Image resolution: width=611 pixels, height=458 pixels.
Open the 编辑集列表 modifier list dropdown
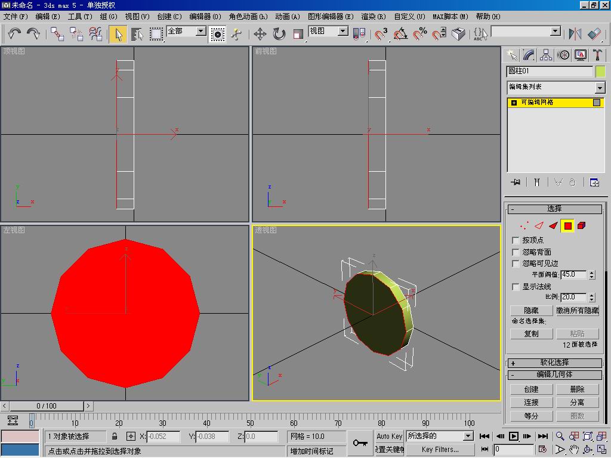(x=600, y=88)
